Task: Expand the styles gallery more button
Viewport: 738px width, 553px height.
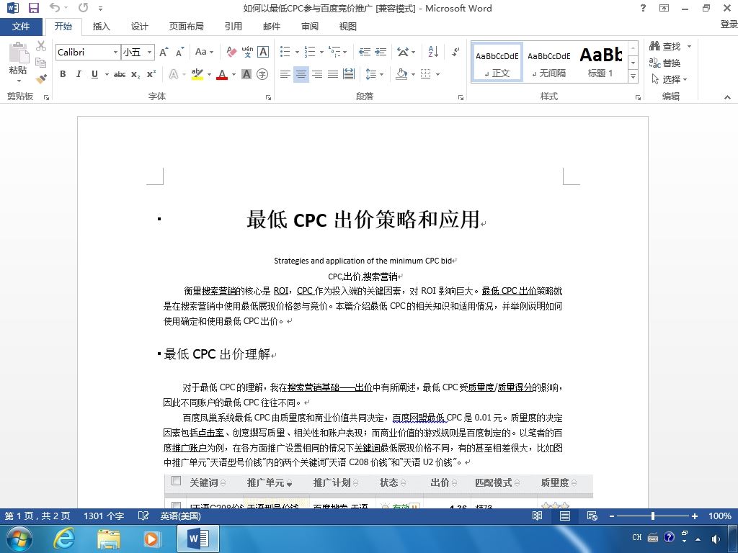Action: pyautogui.click(x=633, y=76)
